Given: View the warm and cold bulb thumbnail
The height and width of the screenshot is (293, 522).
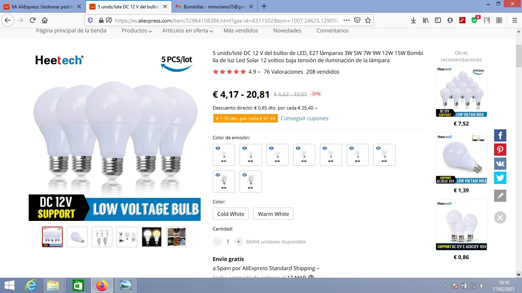Looking at the screenshot, I should point(152,237).
